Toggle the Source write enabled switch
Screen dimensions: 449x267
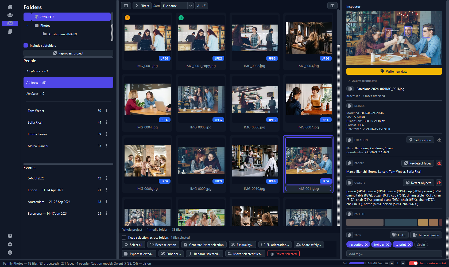tap(413, 263)
